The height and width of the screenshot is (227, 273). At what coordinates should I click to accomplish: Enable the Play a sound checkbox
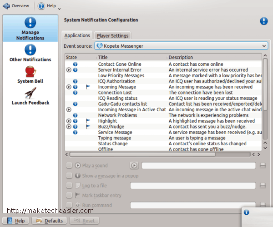click(69, 165)
